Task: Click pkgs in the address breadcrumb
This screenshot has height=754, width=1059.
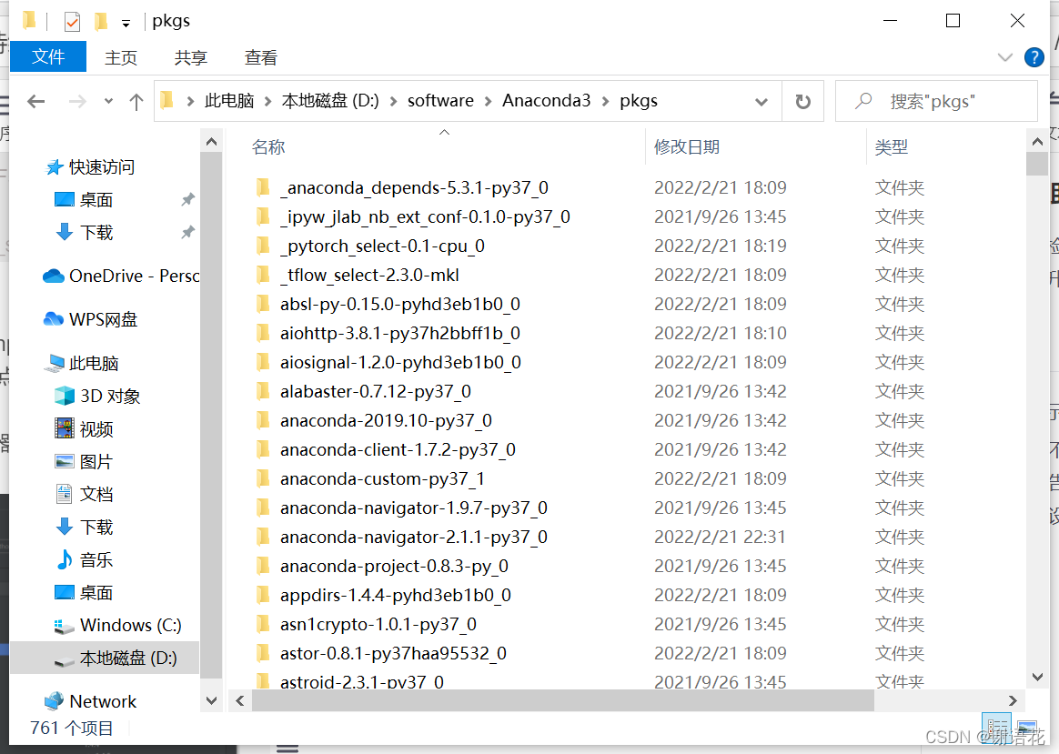Action: coord(639,101)
